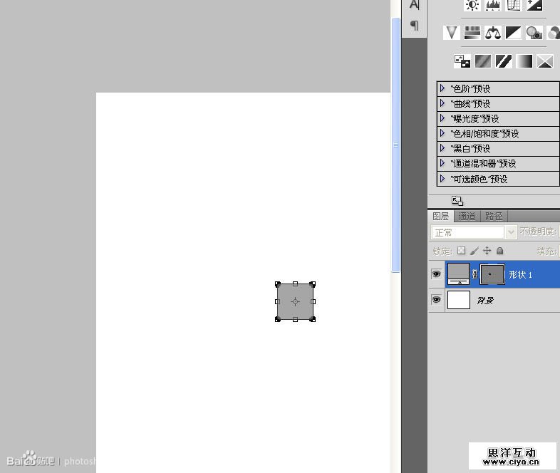The width and height of the screenshot is (560, 473).
Task: Toggle lock transparent pixels checkerboard icon
Action: point(461,251)
